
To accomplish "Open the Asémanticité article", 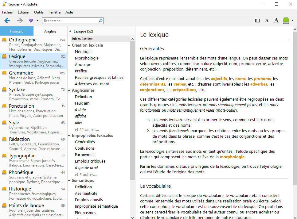I will [86, 193].
